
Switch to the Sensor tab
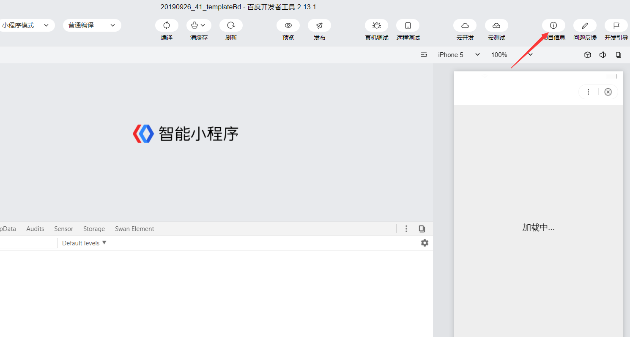tap(63, 228)
